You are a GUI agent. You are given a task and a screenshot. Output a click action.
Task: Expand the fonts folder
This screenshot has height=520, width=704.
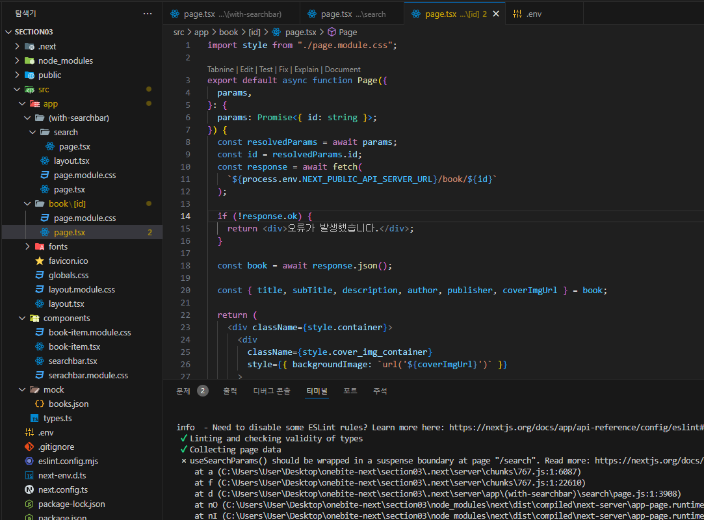point(27,246)
